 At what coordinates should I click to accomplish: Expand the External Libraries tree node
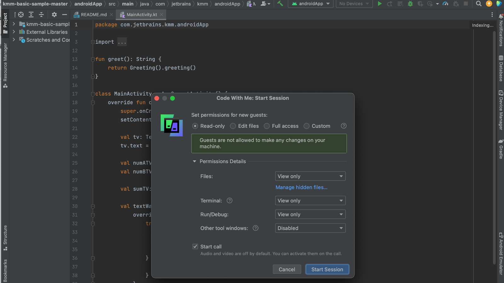(14, 32)
